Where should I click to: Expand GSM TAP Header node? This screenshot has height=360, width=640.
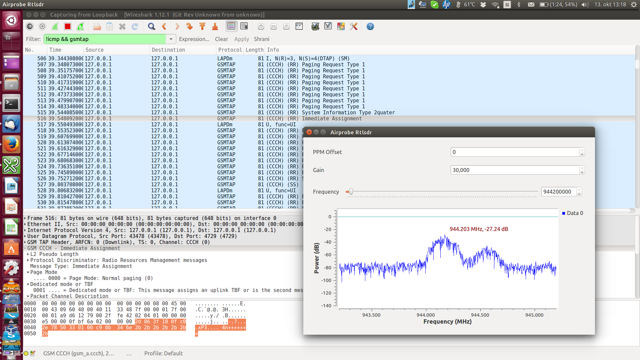25,242
